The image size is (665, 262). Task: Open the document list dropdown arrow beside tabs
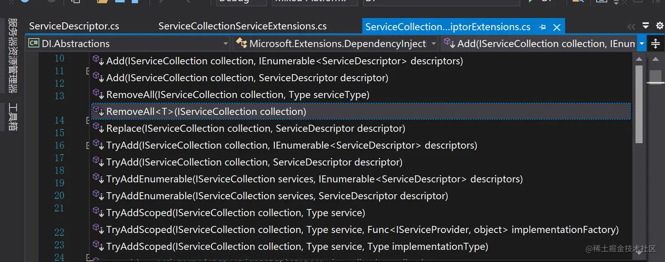[646, 25]
